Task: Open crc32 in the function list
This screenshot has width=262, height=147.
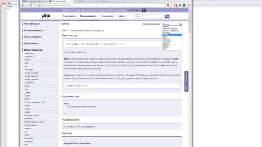Action: pyautogui.click(x=27, y=86)
